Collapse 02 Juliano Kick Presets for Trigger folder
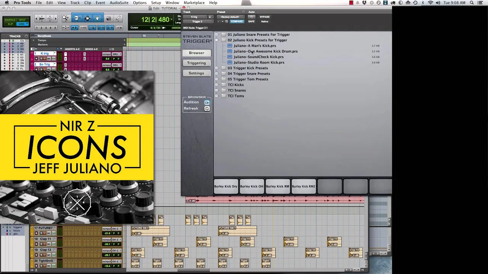 216,40
